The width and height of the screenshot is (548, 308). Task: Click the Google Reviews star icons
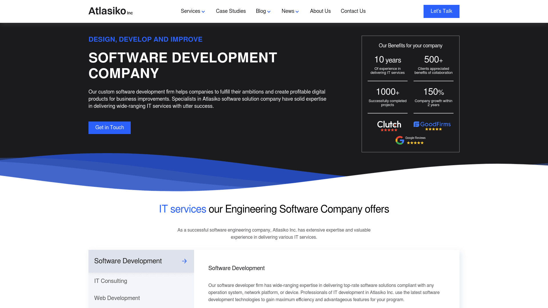415,143
